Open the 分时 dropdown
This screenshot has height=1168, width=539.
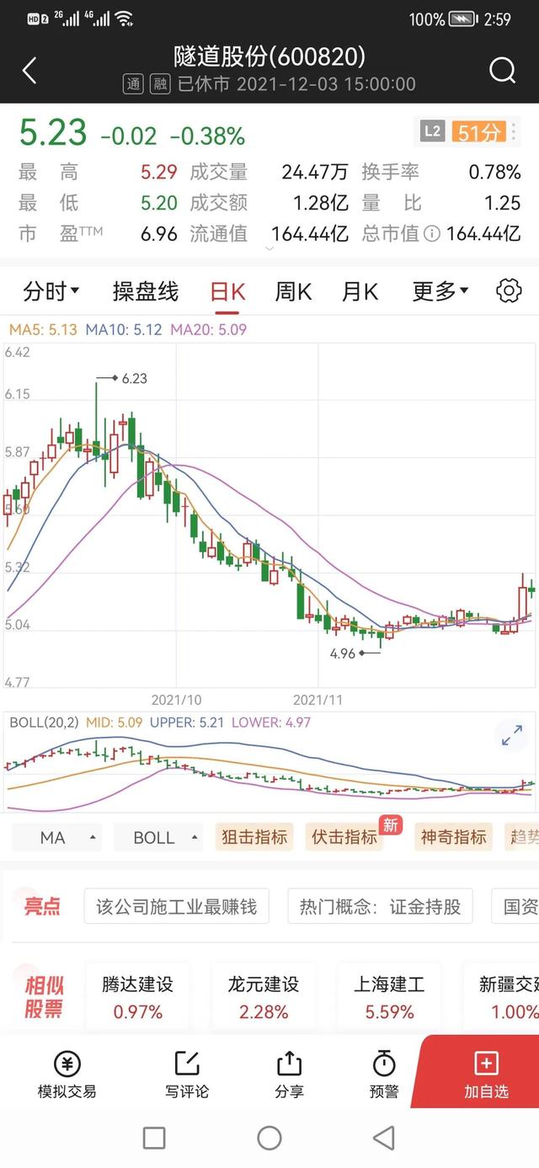(51, 292)
